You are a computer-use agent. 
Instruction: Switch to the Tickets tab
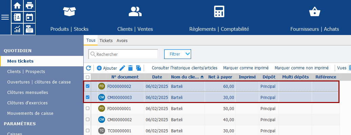(x=106, y=41)
